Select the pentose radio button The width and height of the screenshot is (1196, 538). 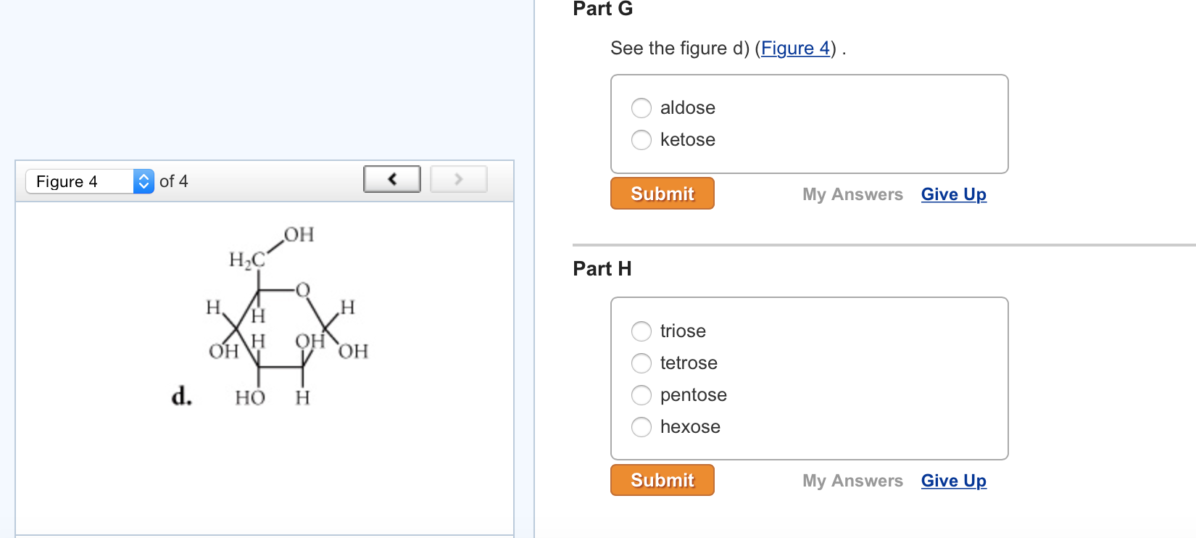tap(641, 395)
